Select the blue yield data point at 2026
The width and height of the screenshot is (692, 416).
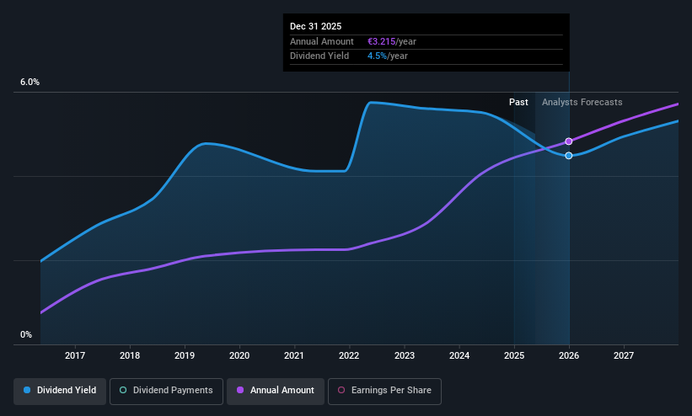[x=569, y=155]
